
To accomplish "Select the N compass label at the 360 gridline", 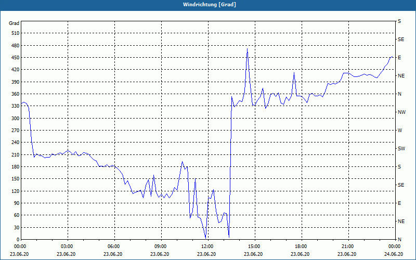I will click(399, 94).
